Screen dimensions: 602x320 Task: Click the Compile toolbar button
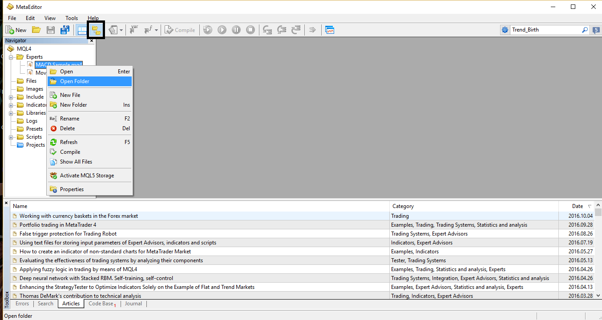180,30
